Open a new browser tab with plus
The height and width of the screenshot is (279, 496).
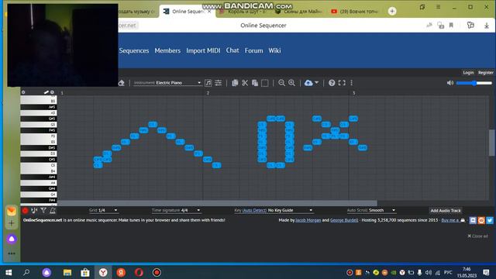(392, 12)
